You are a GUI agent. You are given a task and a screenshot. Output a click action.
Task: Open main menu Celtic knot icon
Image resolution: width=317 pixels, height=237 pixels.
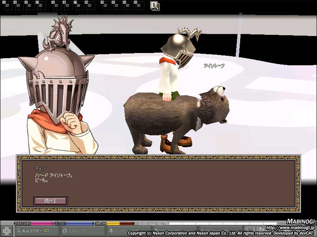6,231
